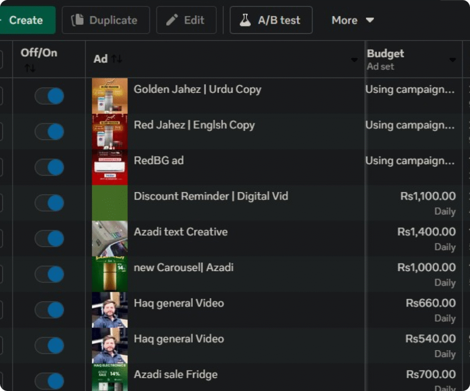Image resolution: width=470 pixels, height=391 pixels.
Task: Click the A/B test flask icon
Action: click(245, 20)
